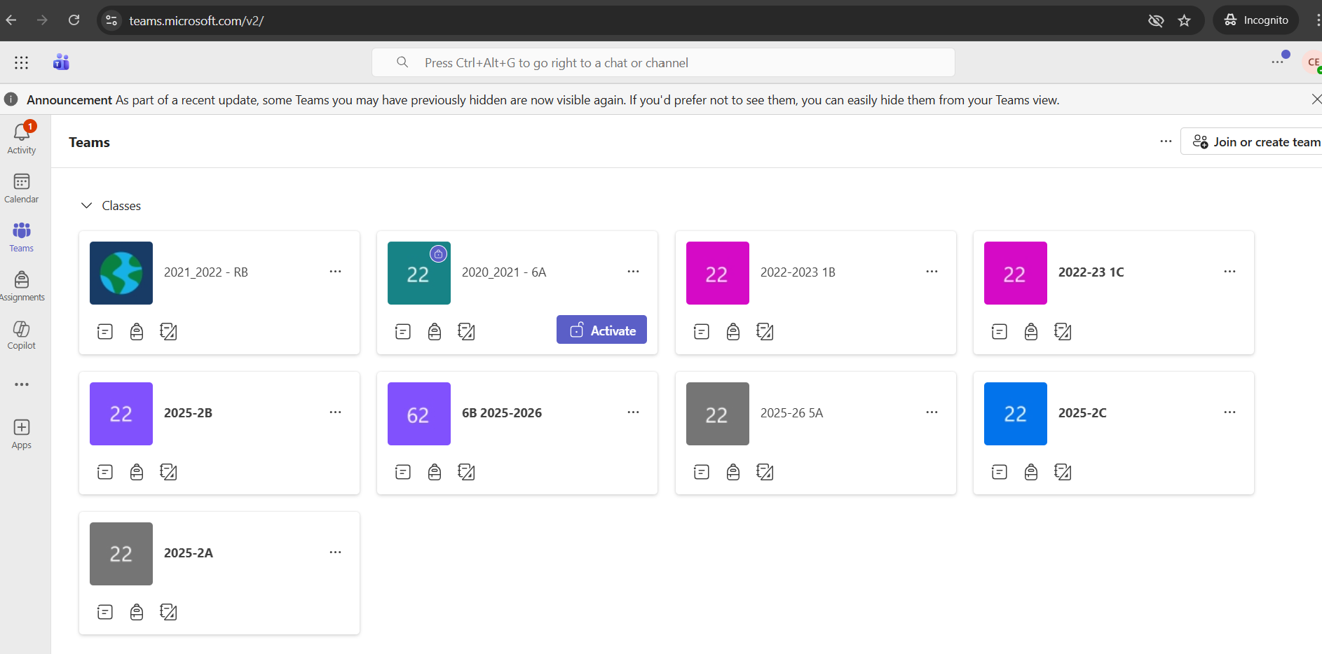Open the assignments backpack icon on 2025-26 5A
1322x654 pixels.
tap(733, 473)
